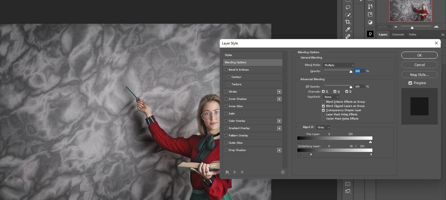The height and width of the screenshot is (200, 446).
Task: Click the Fill Opacity slider handle
Action: click(x=351, y=87)
